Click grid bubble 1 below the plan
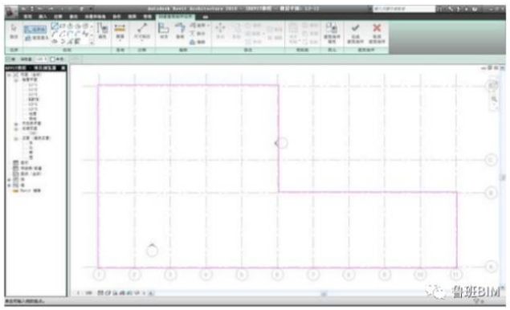 (x=100, y=275)
